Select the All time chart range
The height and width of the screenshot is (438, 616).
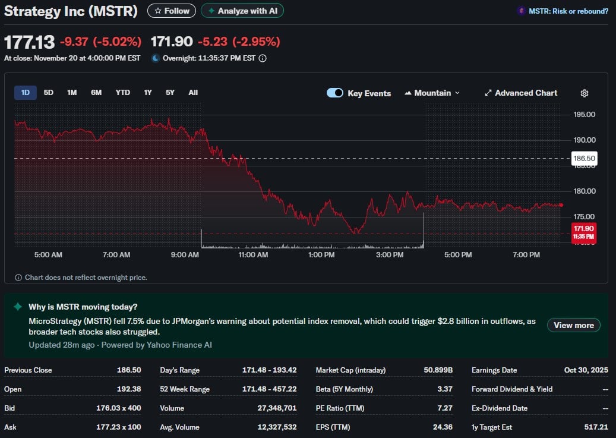[x=192, y=93]
